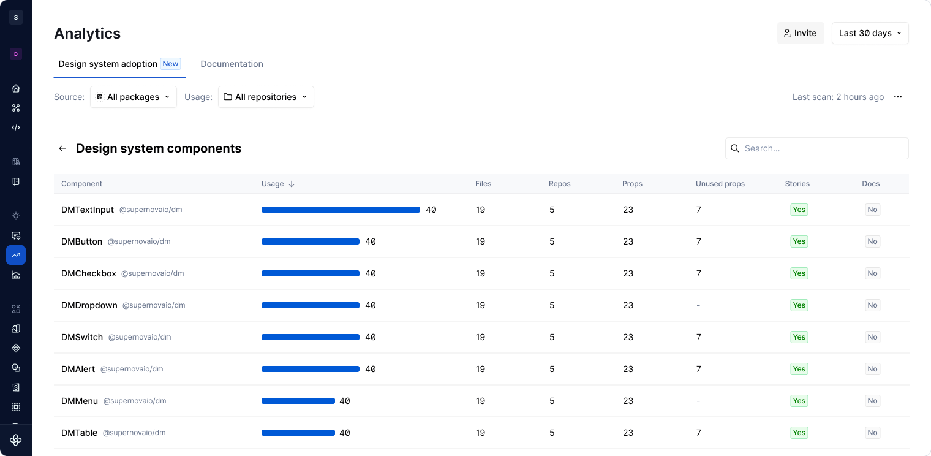Click the S workspace avatar in sidebar
This screenshot has width=931, height=456.
click(x=16, y=17)
